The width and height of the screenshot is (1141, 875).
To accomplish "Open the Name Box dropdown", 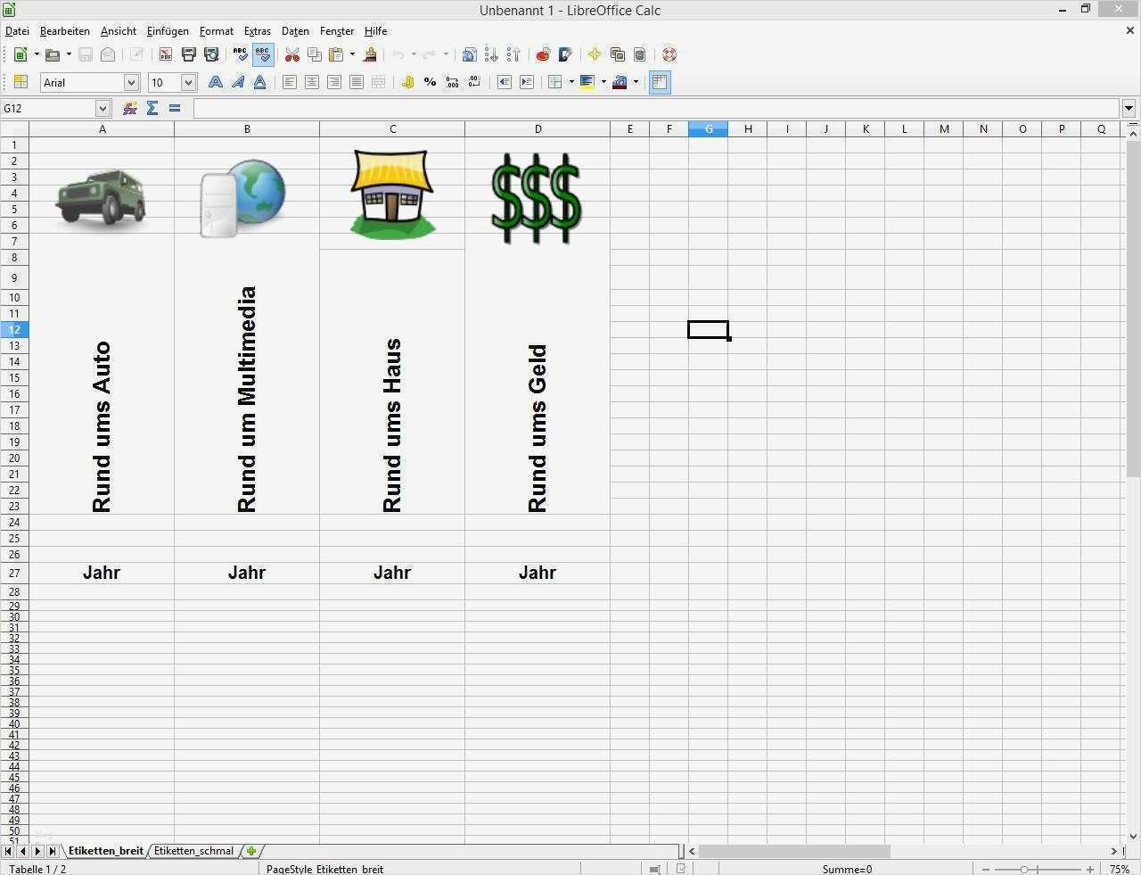I will [103, 108].
